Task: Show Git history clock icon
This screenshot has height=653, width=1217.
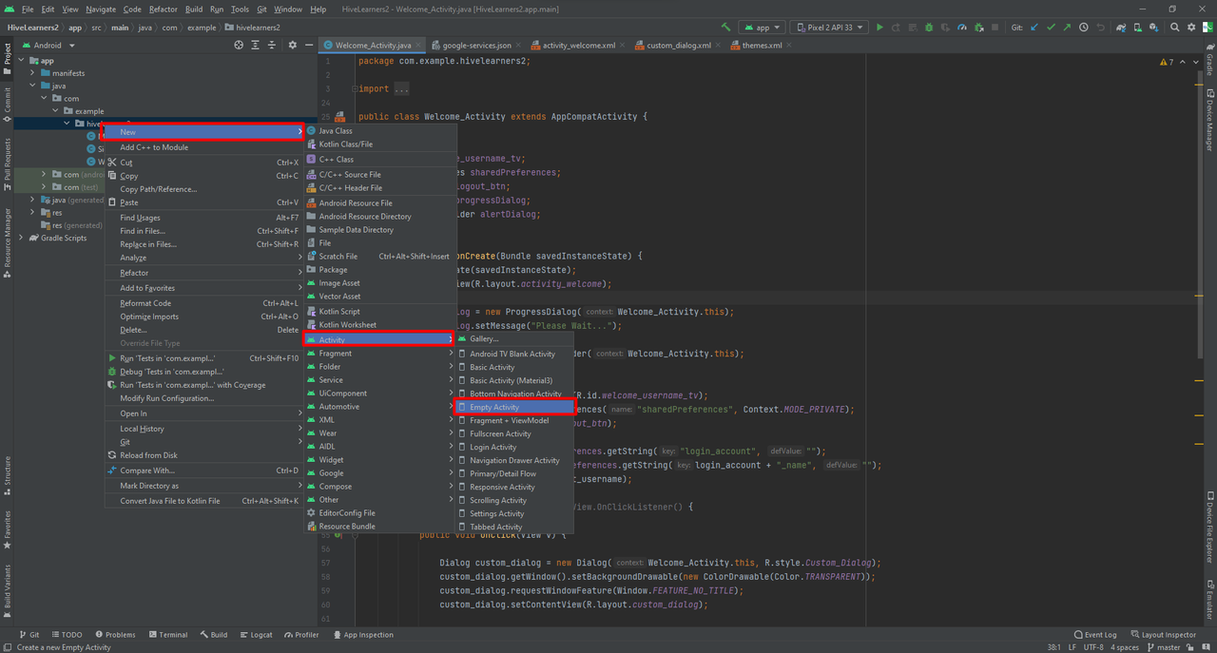Action: coord(1083,28)
